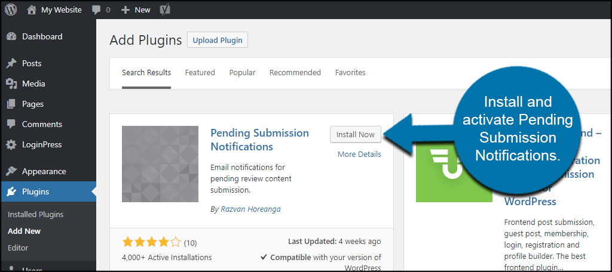The width and height of the screenshot is (612, 272).
Task: Click the Dashboard gauge icon
Action: click(11, 36)
